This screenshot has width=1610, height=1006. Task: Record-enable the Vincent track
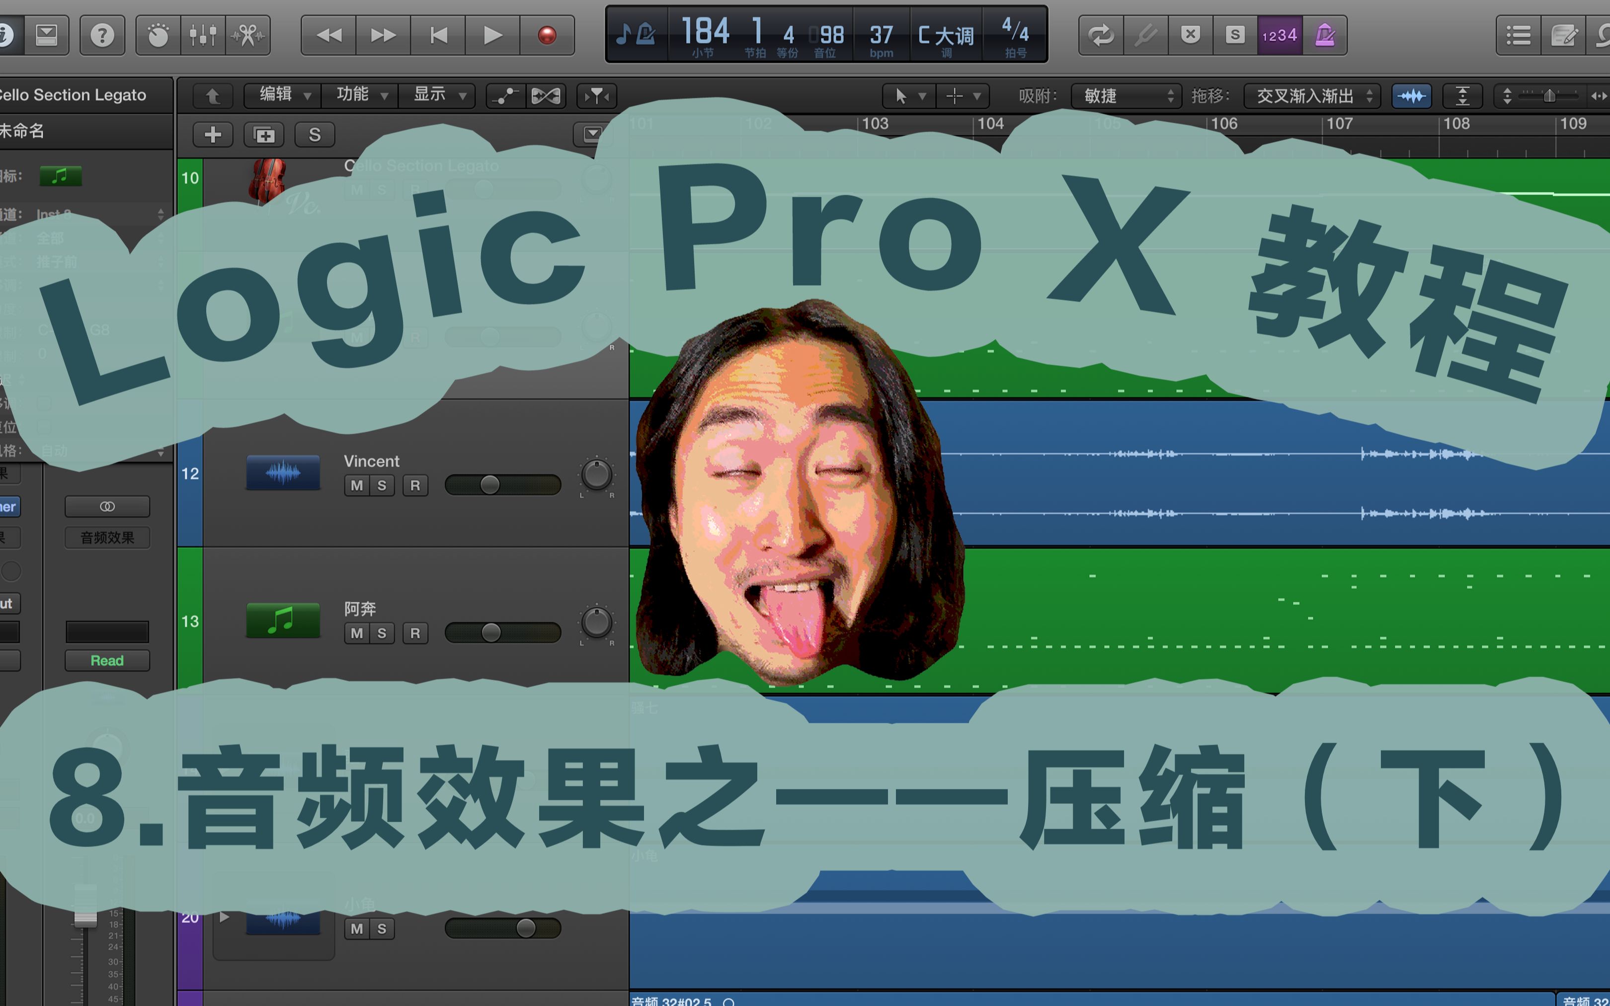[x=415, y=486]
